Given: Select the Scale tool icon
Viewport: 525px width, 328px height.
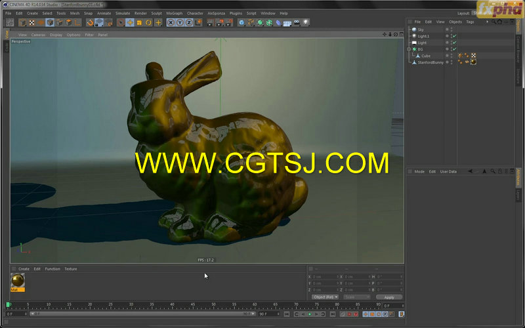Looking at the screenshot, I should pos(139,23).
